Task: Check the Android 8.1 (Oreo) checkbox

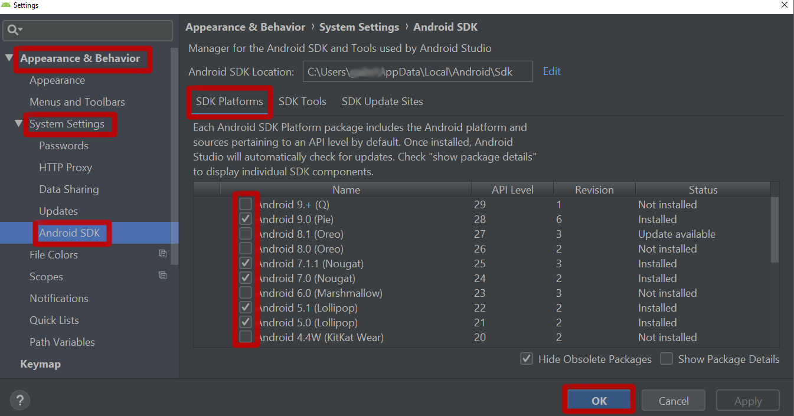Action: pyautogui.click(x=245, y=233)
